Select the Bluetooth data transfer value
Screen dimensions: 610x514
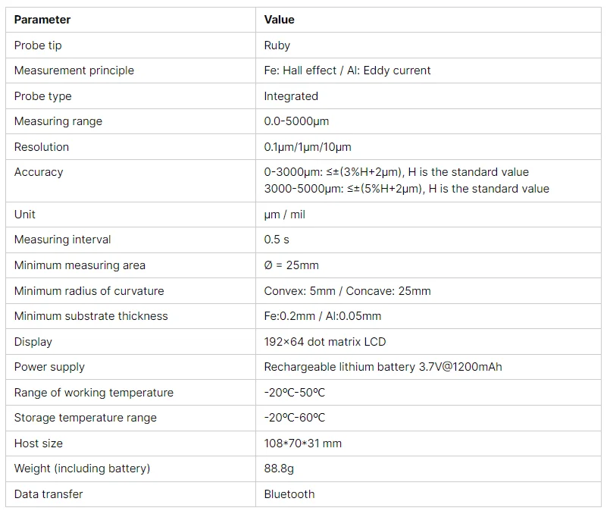point(289,494)
